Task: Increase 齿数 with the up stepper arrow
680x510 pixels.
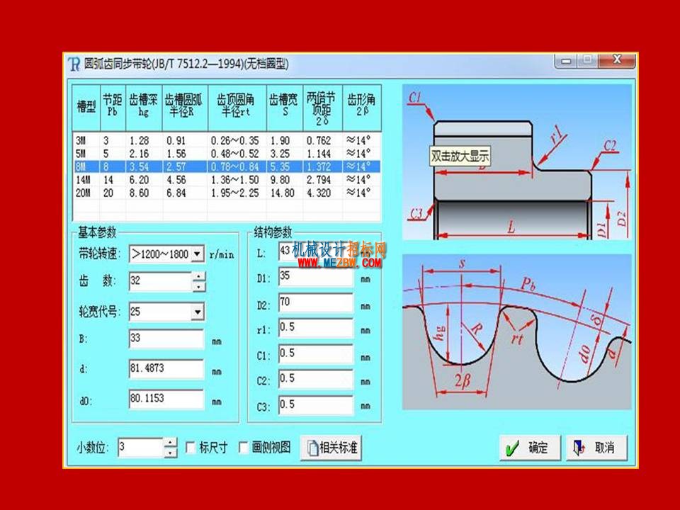Action: tap(198, 276)
